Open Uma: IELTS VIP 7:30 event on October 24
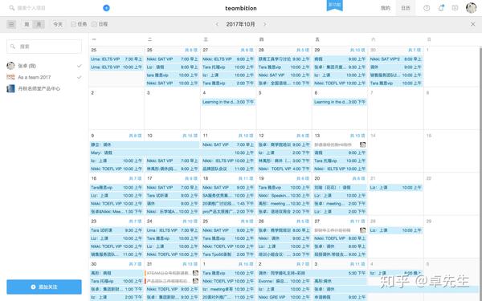The width and height of the screenshot is (482, 301). [172, 230]
